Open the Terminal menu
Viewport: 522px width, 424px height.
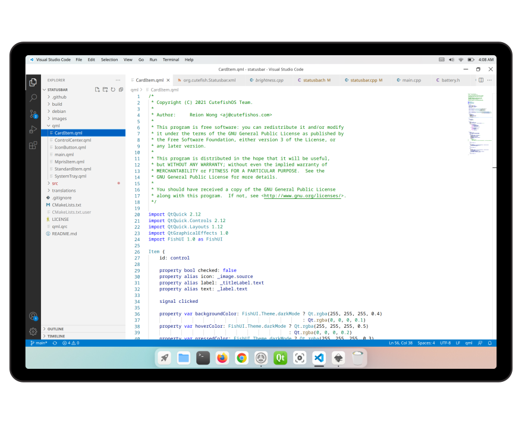coord(171,60)
